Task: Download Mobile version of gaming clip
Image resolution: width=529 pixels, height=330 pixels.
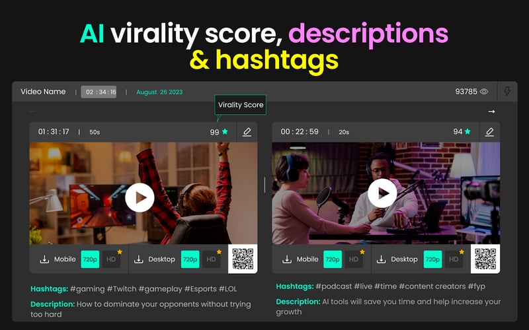Action: (44, 259)
